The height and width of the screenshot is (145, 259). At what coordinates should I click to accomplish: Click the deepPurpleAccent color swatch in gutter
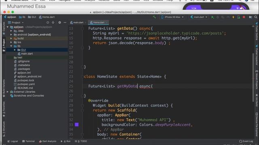click(76, 124)
